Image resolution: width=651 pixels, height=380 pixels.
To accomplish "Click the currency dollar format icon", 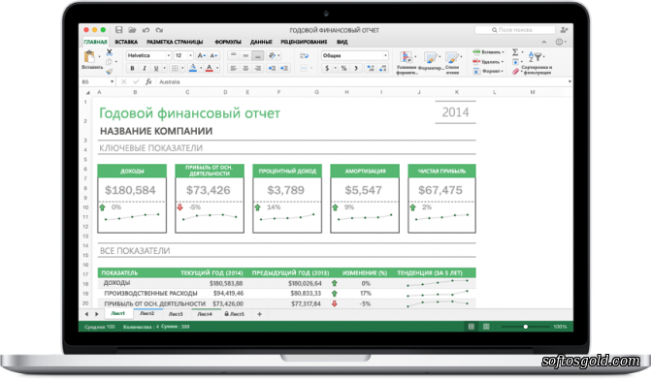I will (x=327, y=68).
